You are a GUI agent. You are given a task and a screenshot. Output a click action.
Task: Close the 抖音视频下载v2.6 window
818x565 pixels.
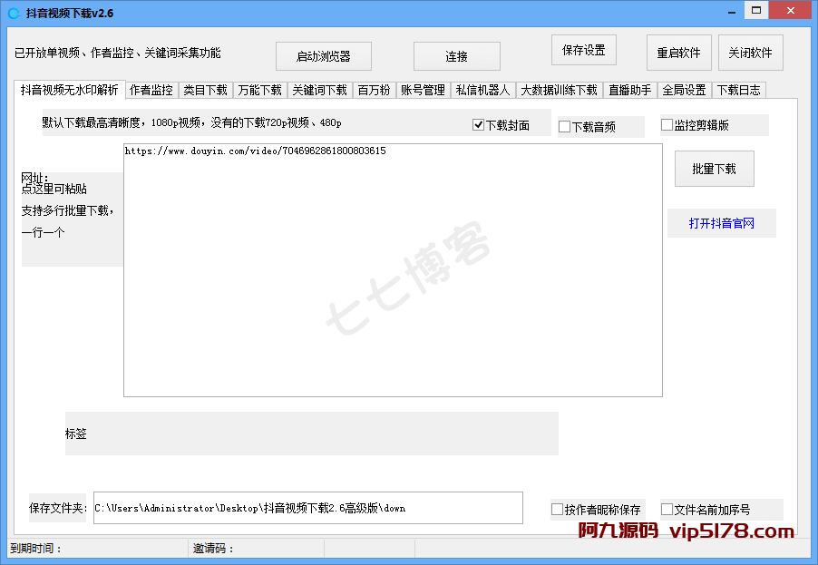point(791,11)
